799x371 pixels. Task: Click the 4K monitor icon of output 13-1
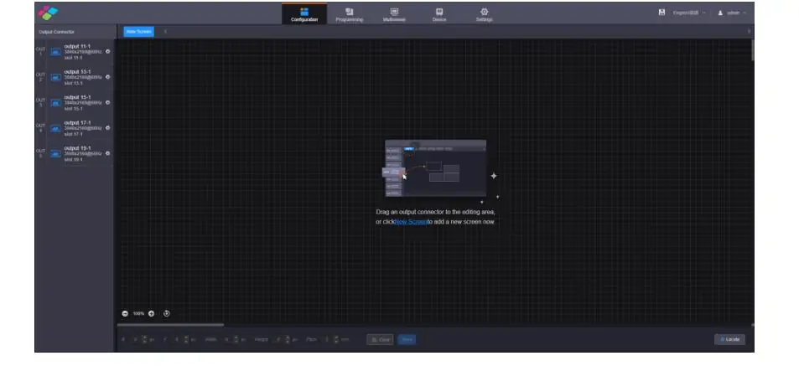pyautogui.click(x=55, y=77)
